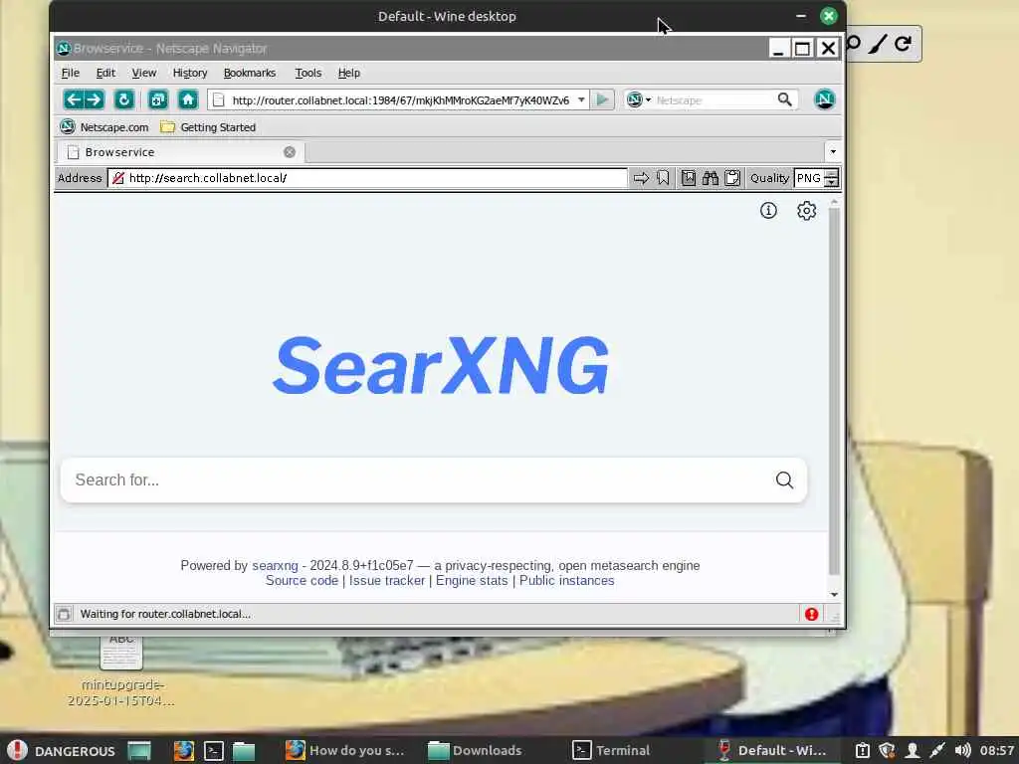Open the Engine stats link

472,581
